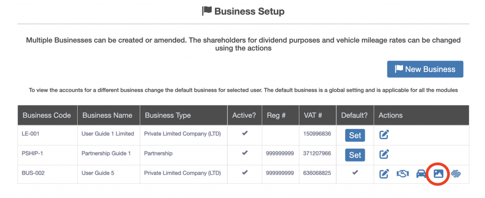Click the Business Code column header
485x198 pixels.
pyautogui.click(x=47, y=115)
